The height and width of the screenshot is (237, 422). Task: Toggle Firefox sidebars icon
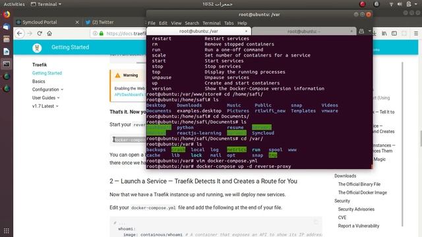394,34
